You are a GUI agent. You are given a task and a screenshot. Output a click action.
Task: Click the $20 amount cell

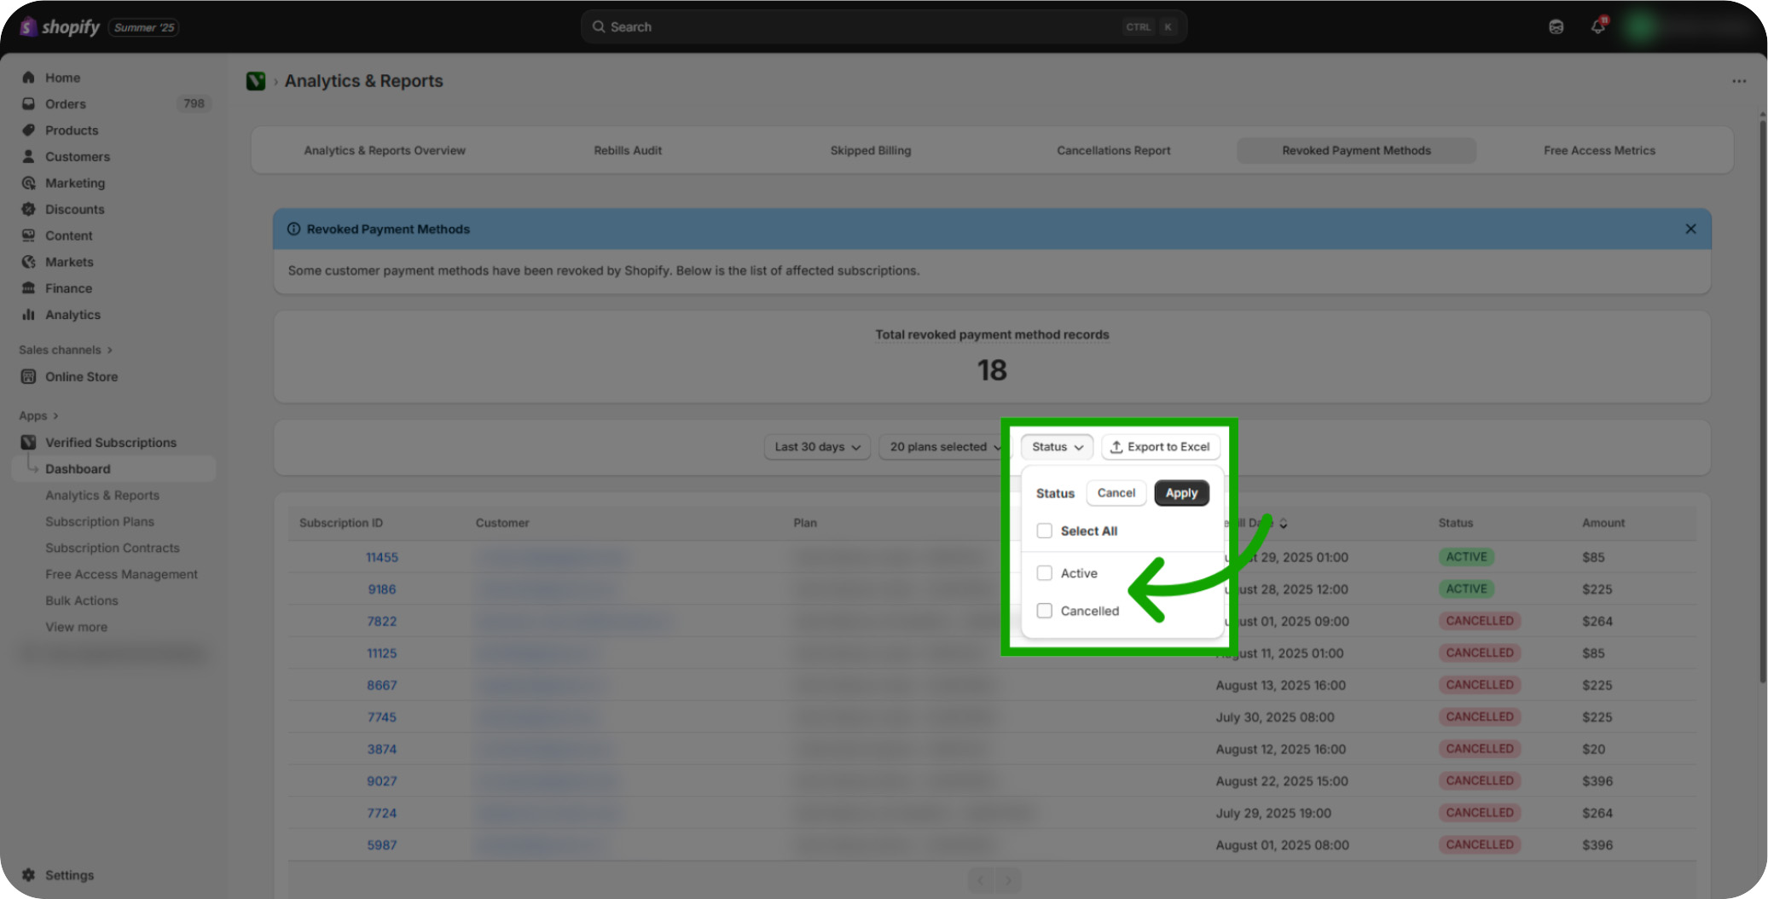(1593, 749)
